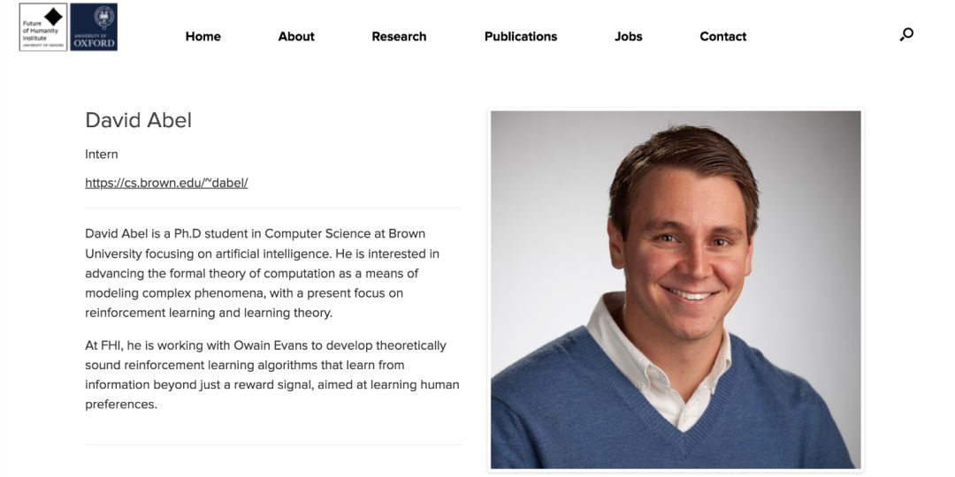The height and width of the screenshot is (477, 955).
Task: Click "At FHI" starting the second paragraph
Action: [103, 345]
